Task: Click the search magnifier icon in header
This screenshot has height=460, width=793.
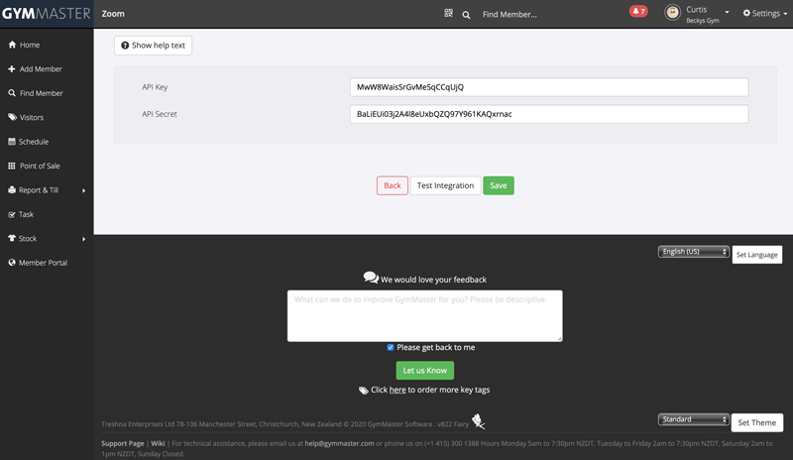Action: [x=466, y=15]
